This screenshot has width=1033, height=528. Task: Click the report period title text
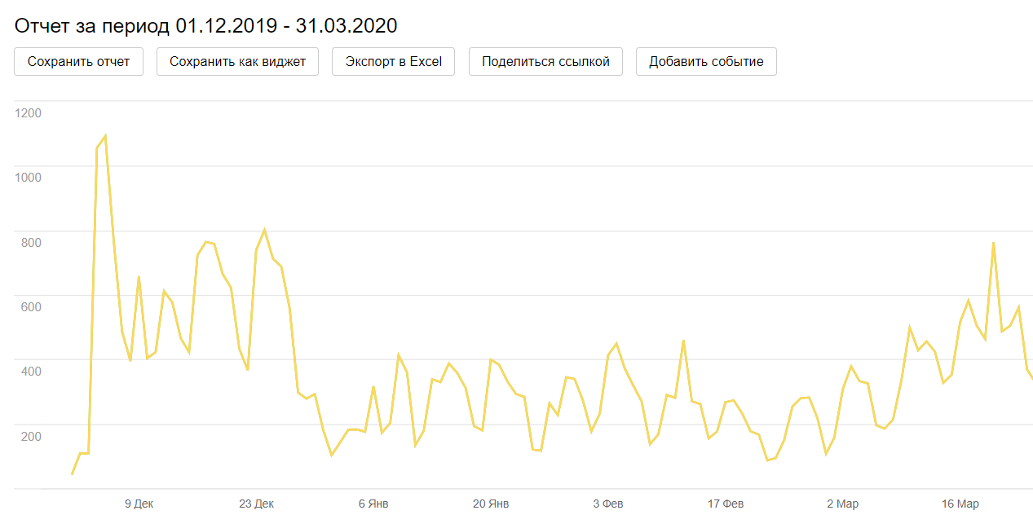click(x=205, y=26)
